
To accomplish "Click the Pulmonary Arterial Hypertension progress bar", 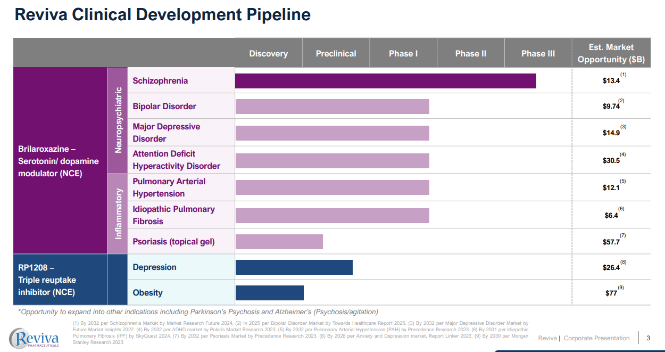I will point(332,187).
